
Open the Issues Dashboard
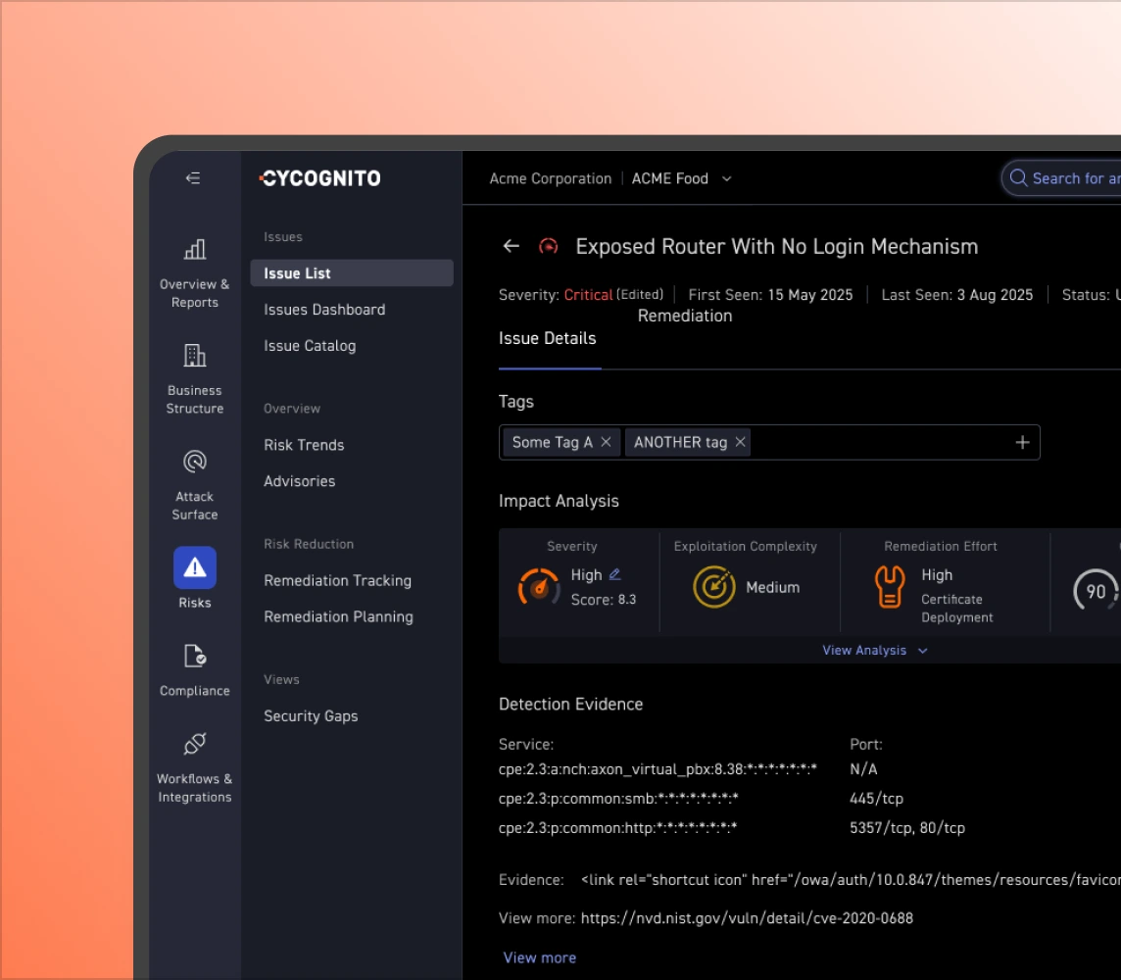coord(324,309)
